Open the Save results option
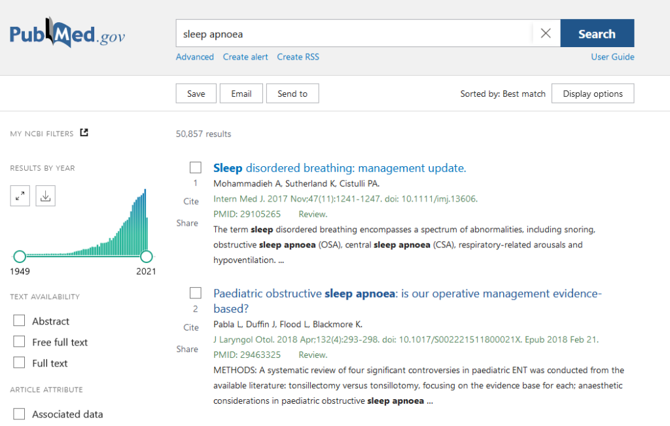 coord(196,94)
